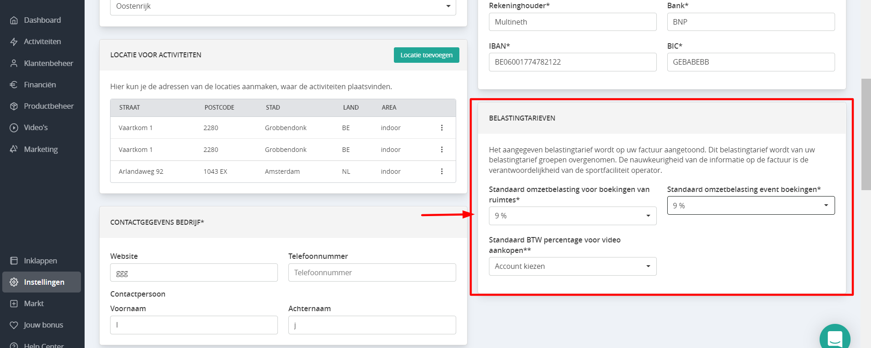871x348 pixels.
Task: Open the Oostenrijk country dropdown
Action: 283,6
